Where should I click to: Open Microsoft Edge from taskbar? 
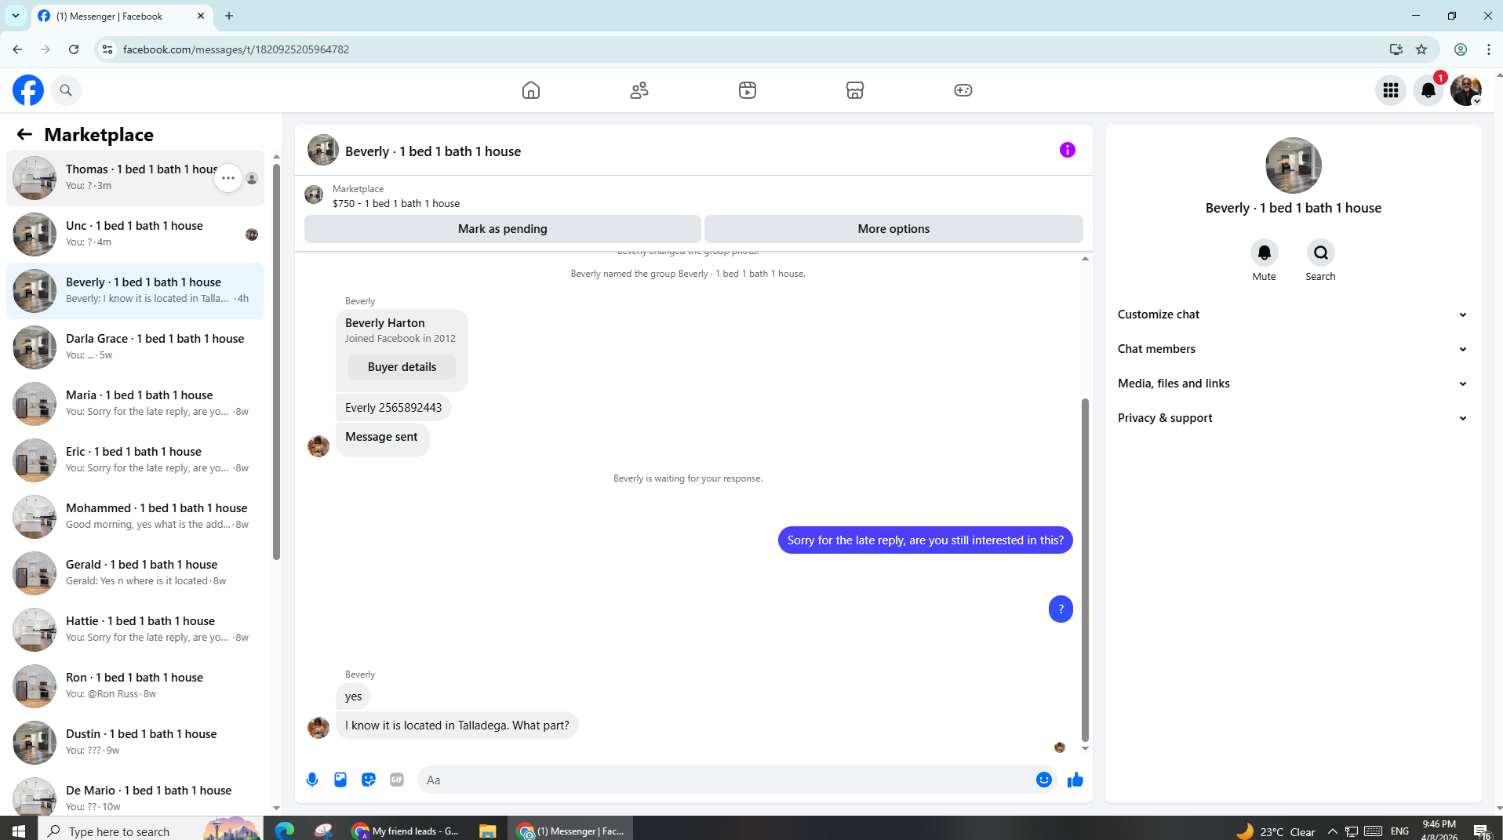pyautogui.click(x=284, y=830)
